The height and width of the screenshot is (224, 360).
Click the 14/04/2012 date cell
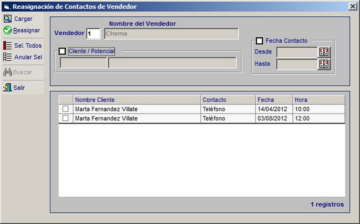click(274, 109)
